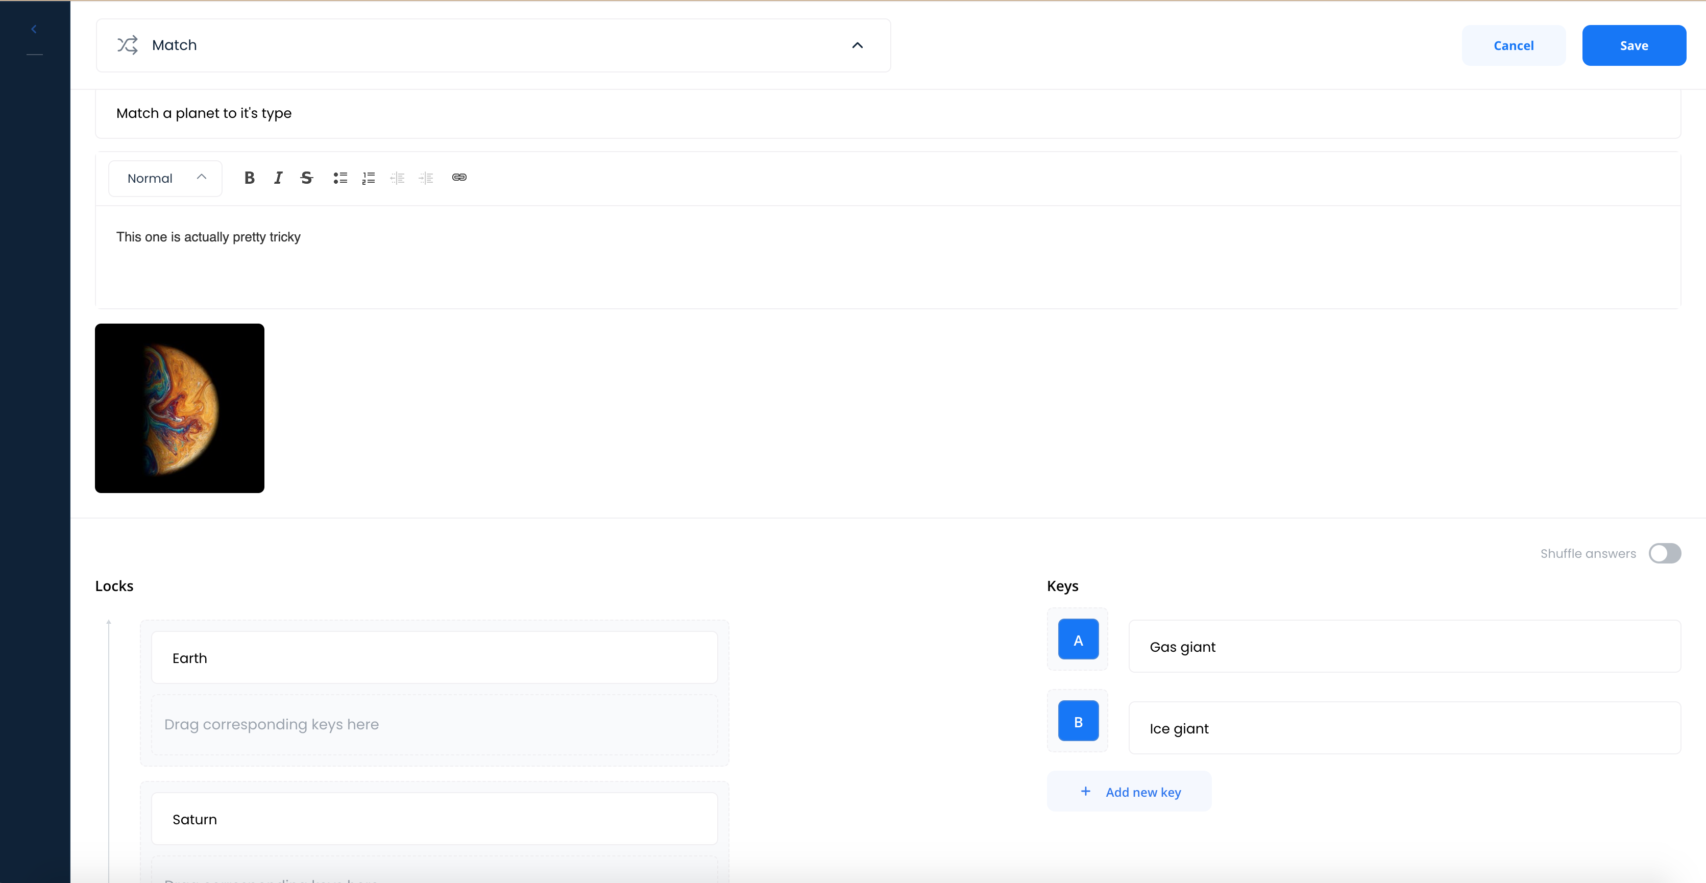Image resolution: width=1706 pixels, height=883 pixels.
Task: Apply italic formatting to the text
Action: point(278,178)
